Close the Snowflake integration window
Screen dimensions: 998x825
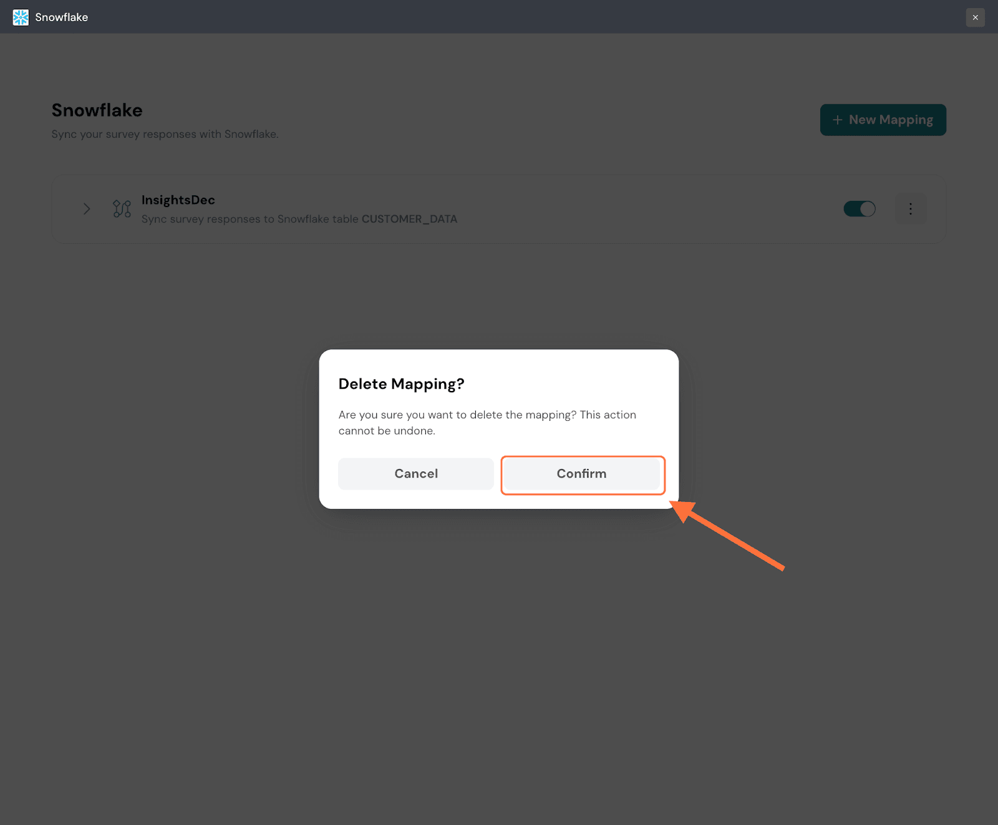[x=975, y=17]
